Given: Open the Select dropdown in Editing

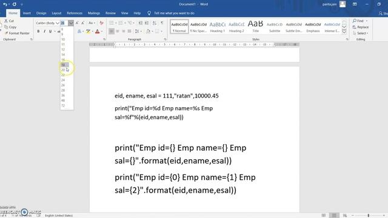Looking at the screenshot, I should click(361, 33).
